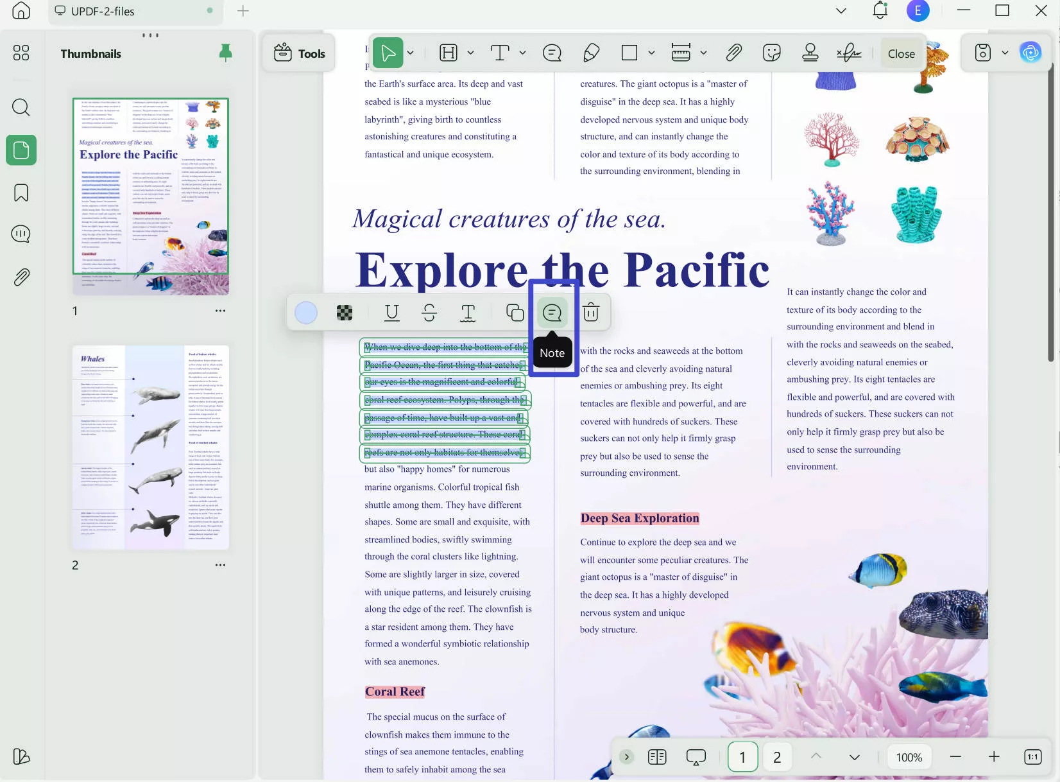Select the Pencil annotation tool

point(590,53)
